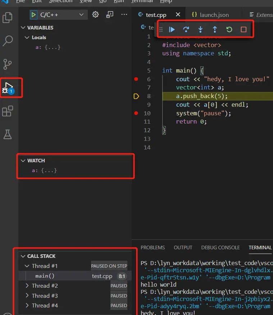Open the TERMINAL panel tab
The height and width of the screenshot is (315, 273).
260,247
